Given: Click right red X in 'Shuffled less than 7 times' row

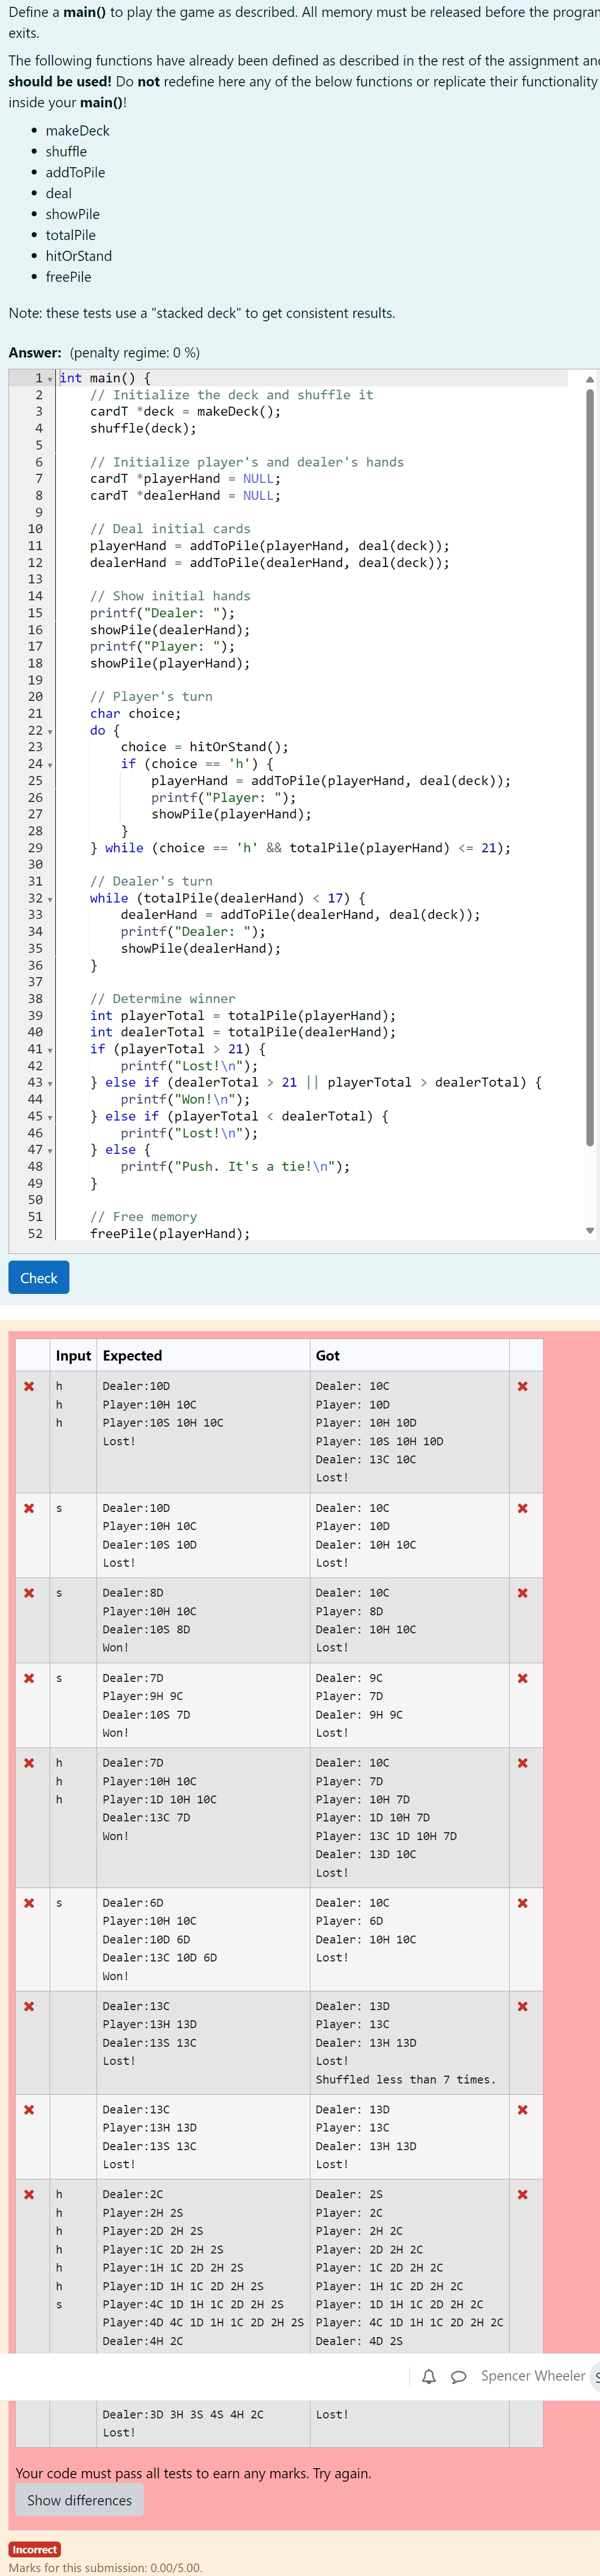Looking at the screenshot, I should click(522, 2006).
